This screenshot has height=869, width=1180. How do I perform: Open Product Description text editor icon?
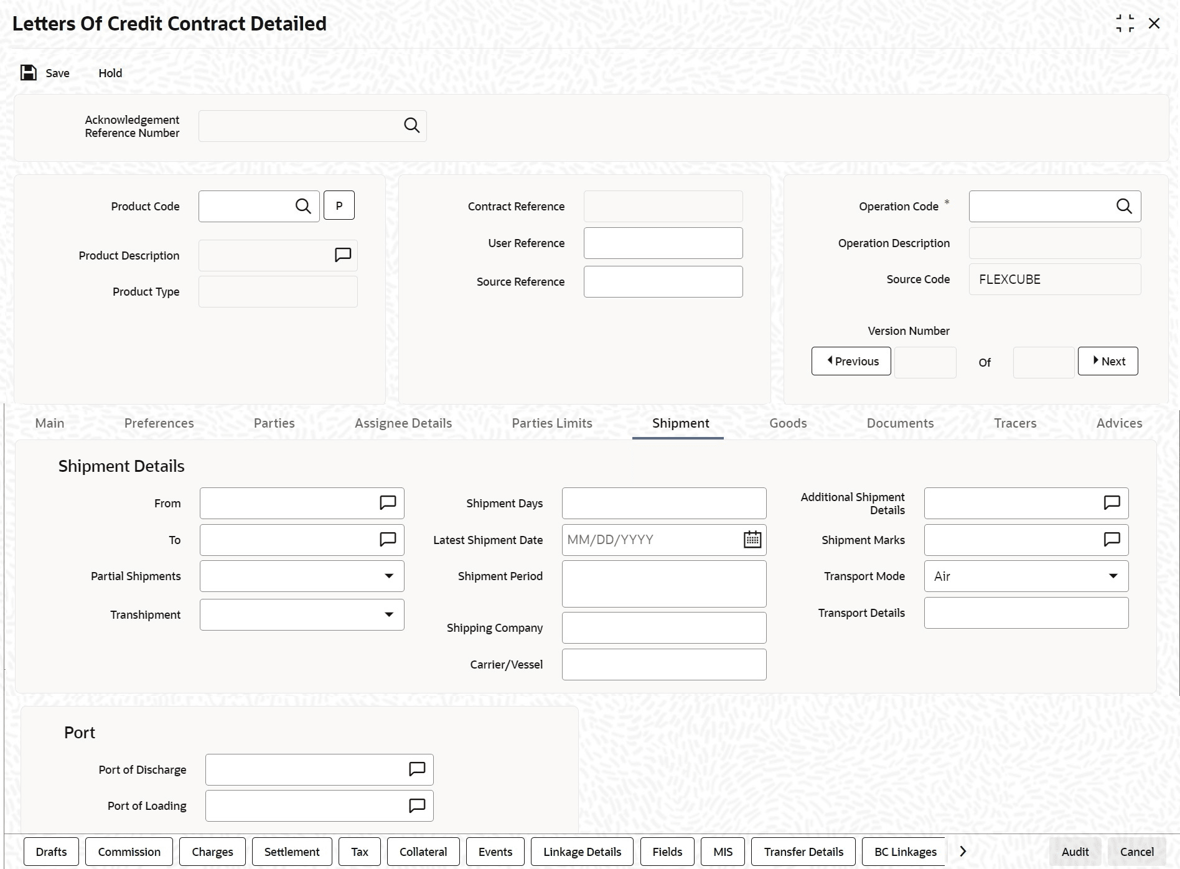click(x=343, y=255)
